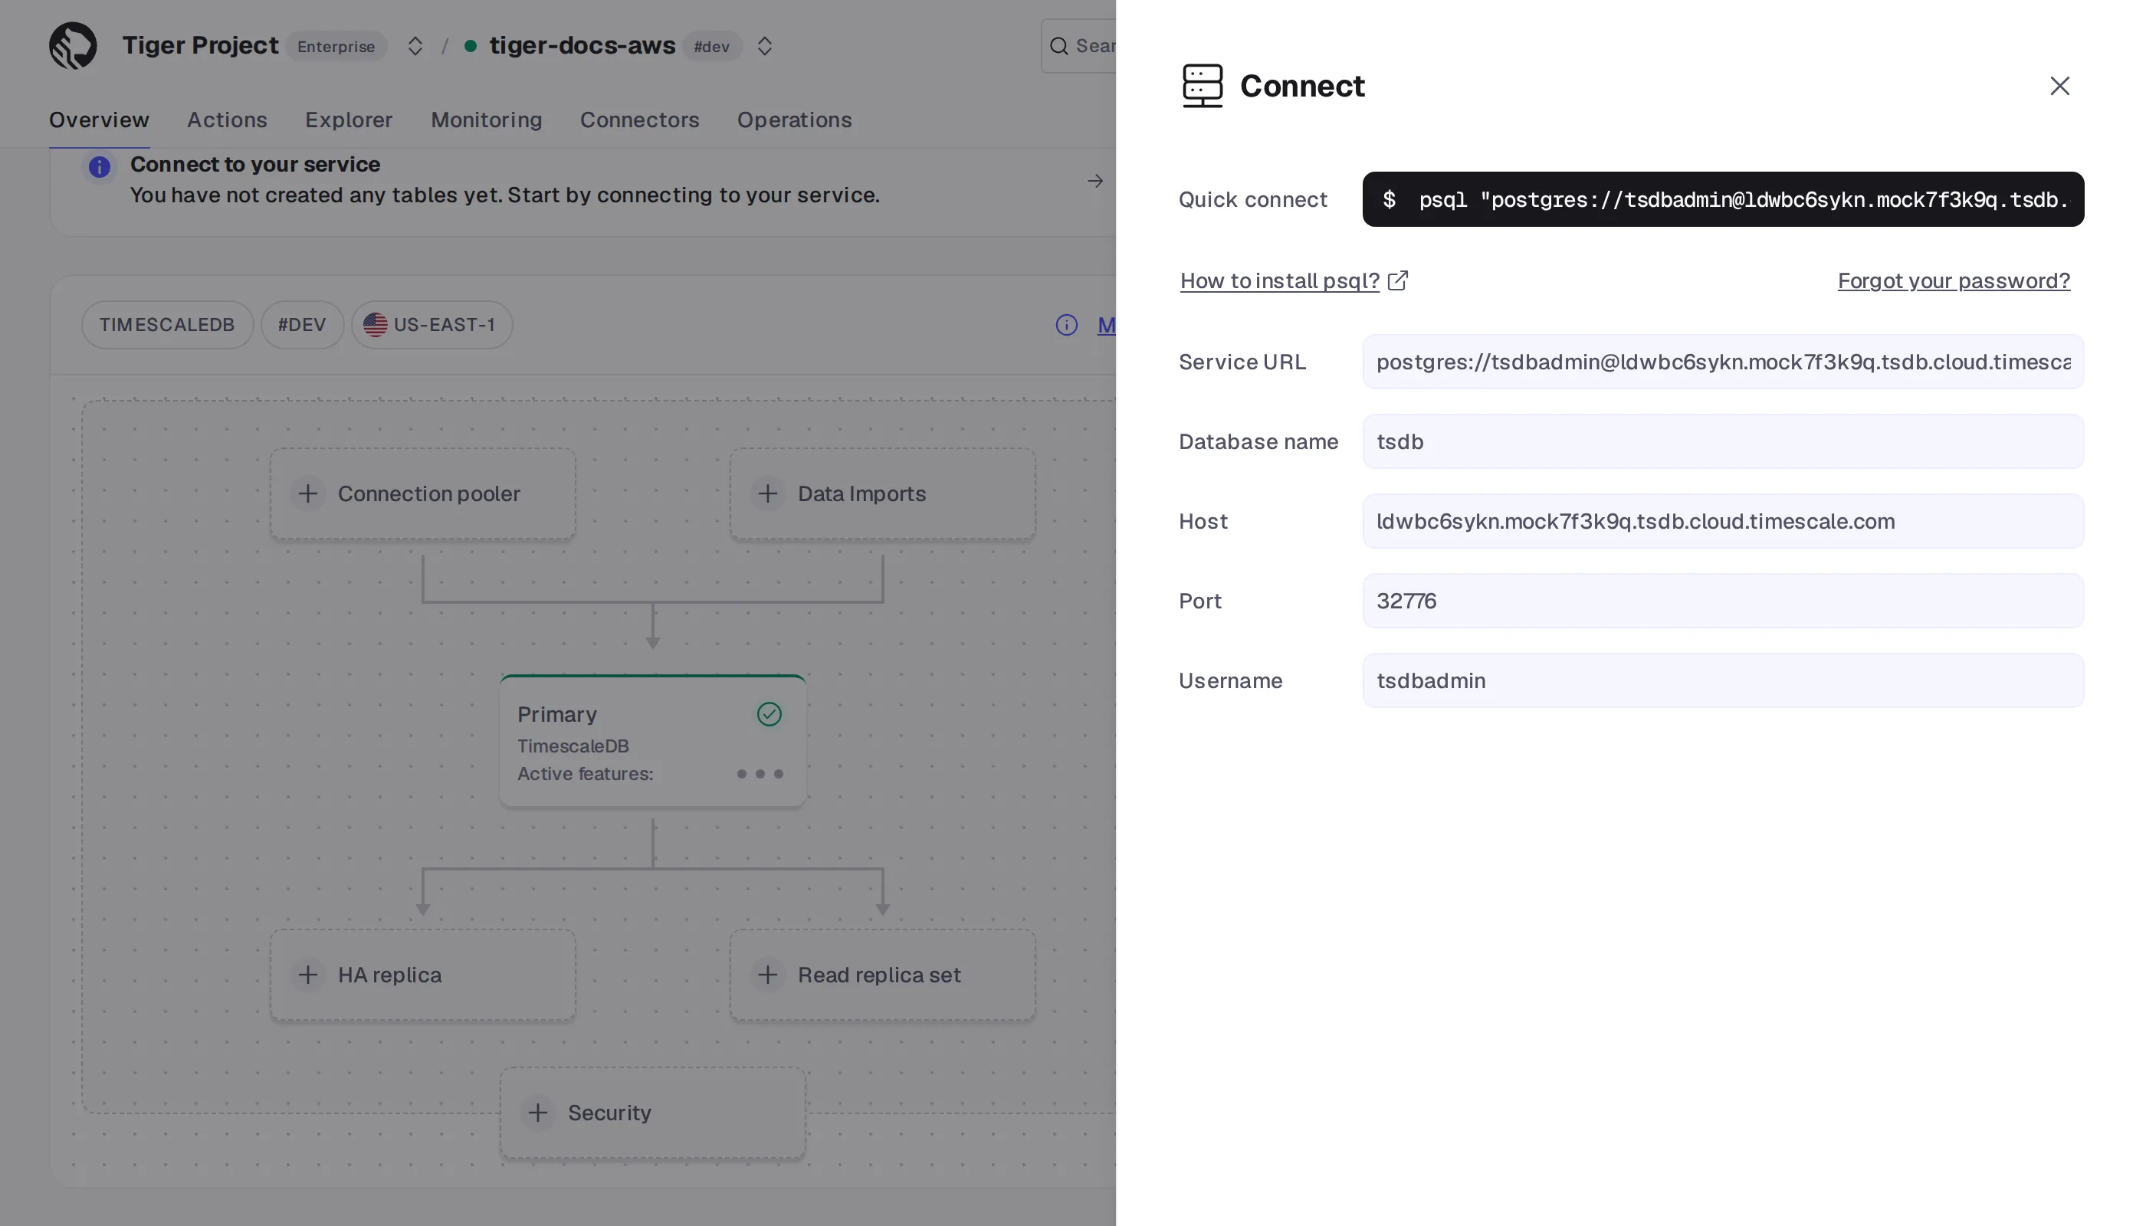Click the Enterprise plan badge

(336, 46)
